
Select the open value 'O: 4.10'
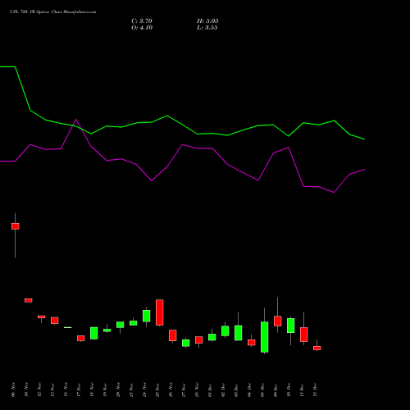pos(142,28)
